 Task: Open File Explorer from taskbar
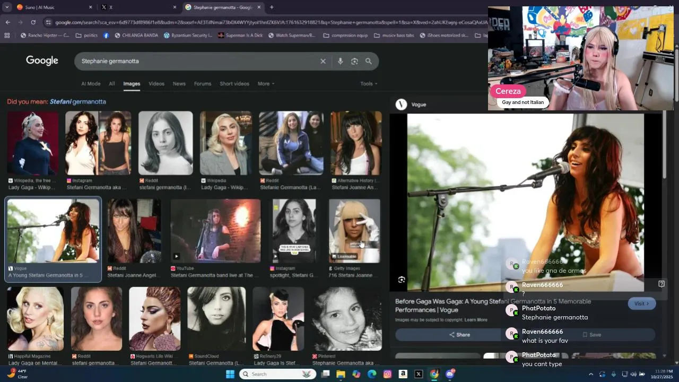pyautogui.click(x=341, y=374)
